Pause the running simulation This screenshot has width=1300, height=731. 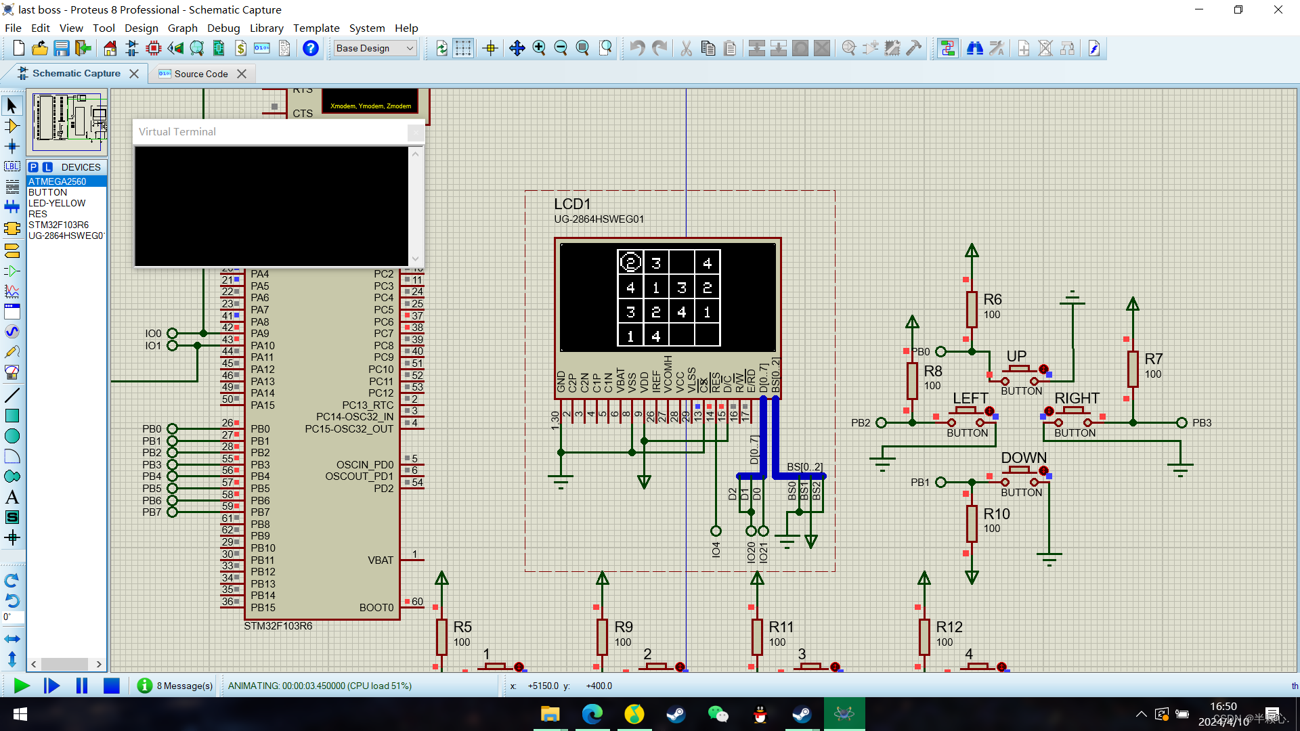point(81,686)
